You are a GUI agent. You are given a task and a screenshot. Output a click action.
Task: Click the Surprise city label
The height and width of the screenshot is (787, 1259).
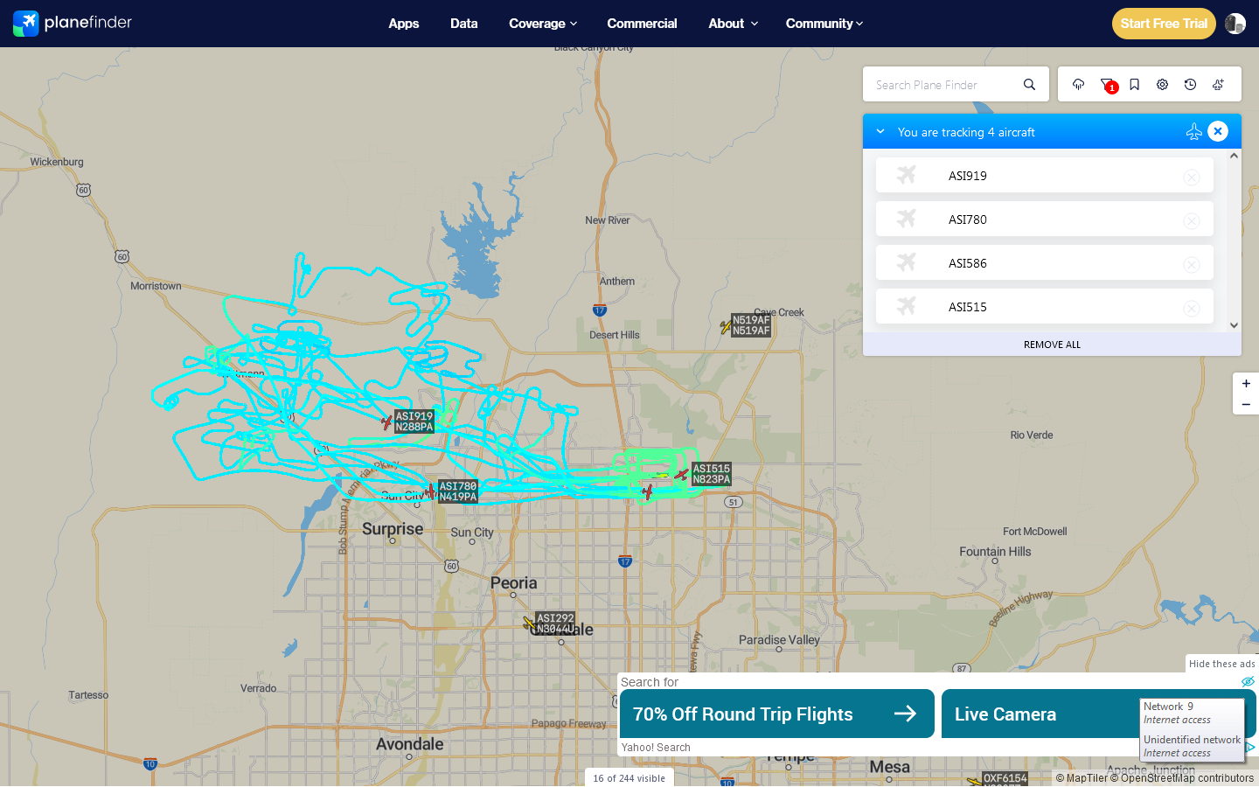393,529
